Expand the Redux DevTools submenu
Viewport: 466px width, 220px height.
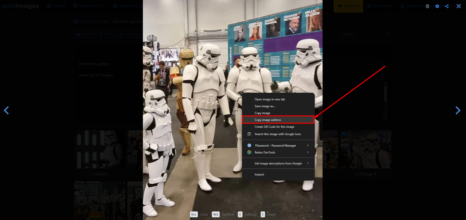point(278,152)
